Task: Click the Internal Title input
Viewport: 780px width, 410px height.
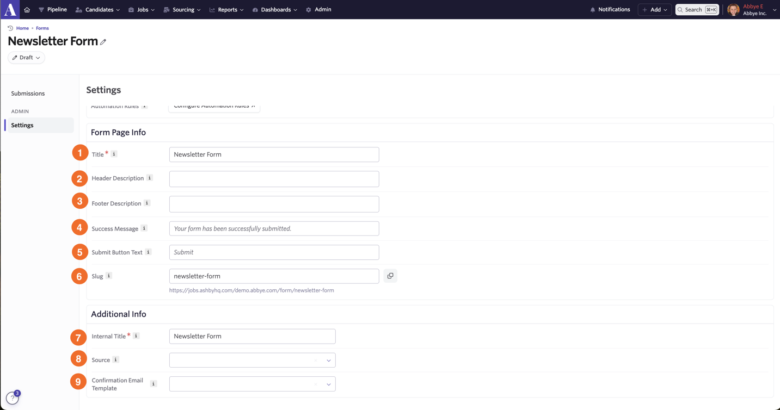Action: [252, 336]
